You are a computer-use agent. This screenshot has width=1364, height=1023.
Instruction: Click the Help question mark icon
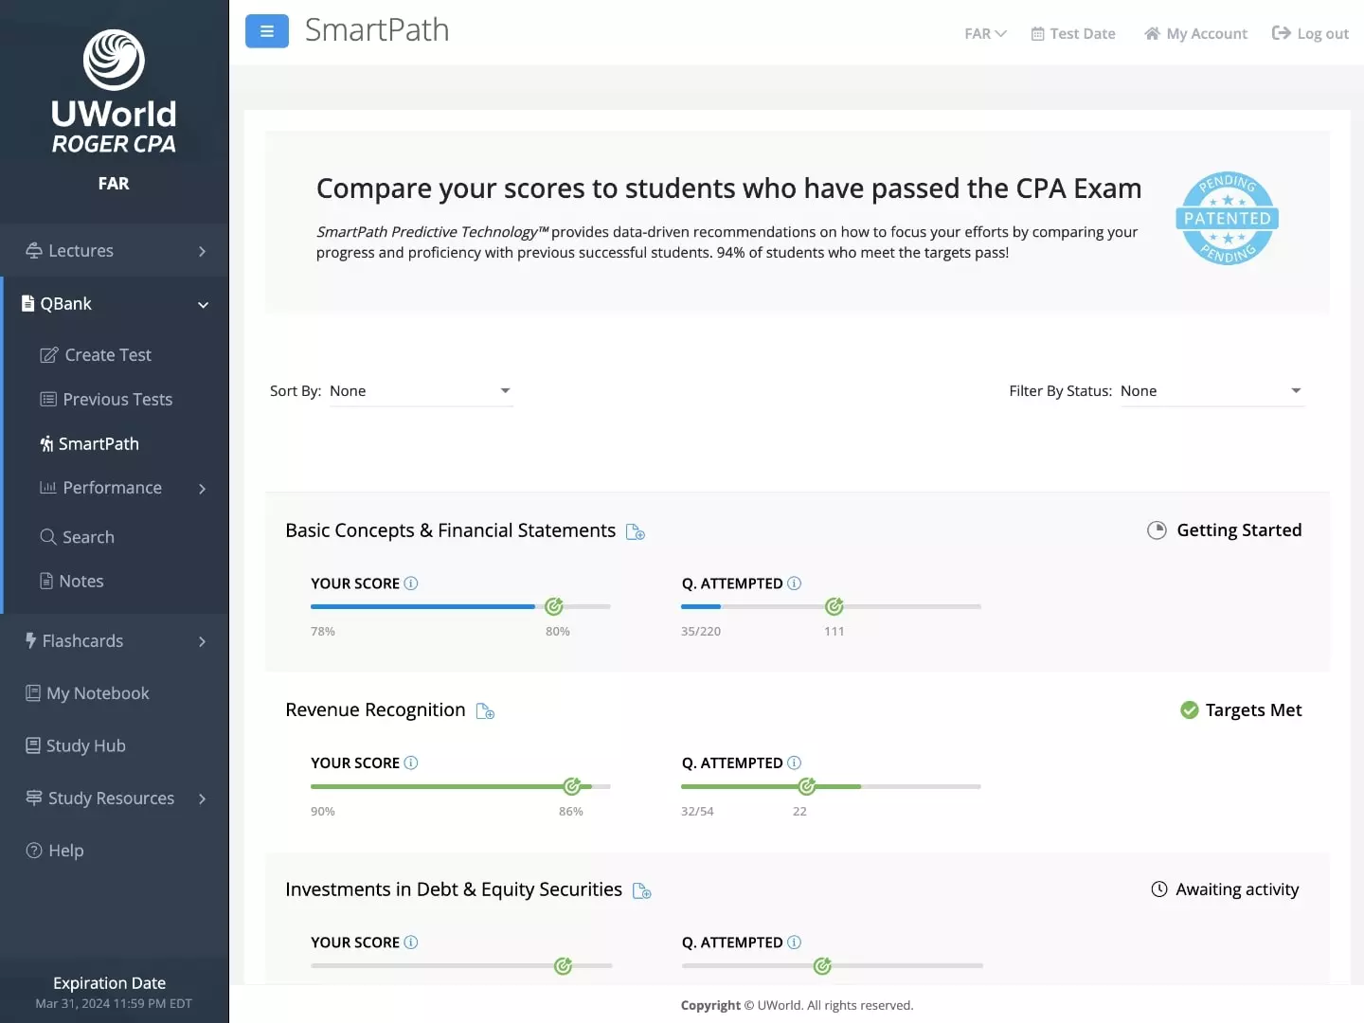(34, 851)
